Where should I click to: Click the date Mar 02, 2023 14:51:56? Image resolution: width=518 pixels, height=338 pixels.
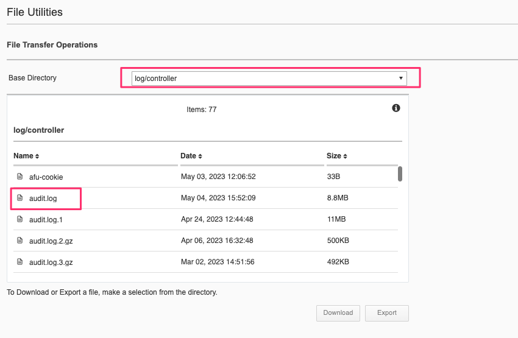[218, 262]
